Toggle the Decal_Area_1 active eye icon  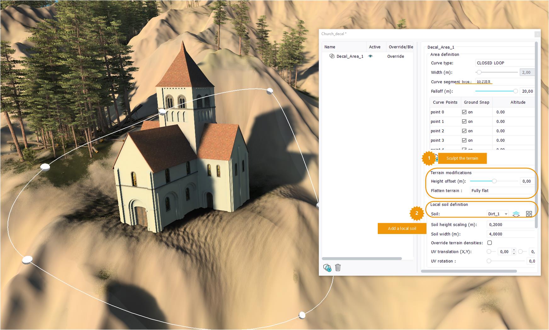tap(371, 56)
